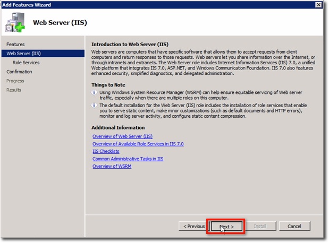Select the Confirmation step

pyautogui.click(x=19, y=72)
